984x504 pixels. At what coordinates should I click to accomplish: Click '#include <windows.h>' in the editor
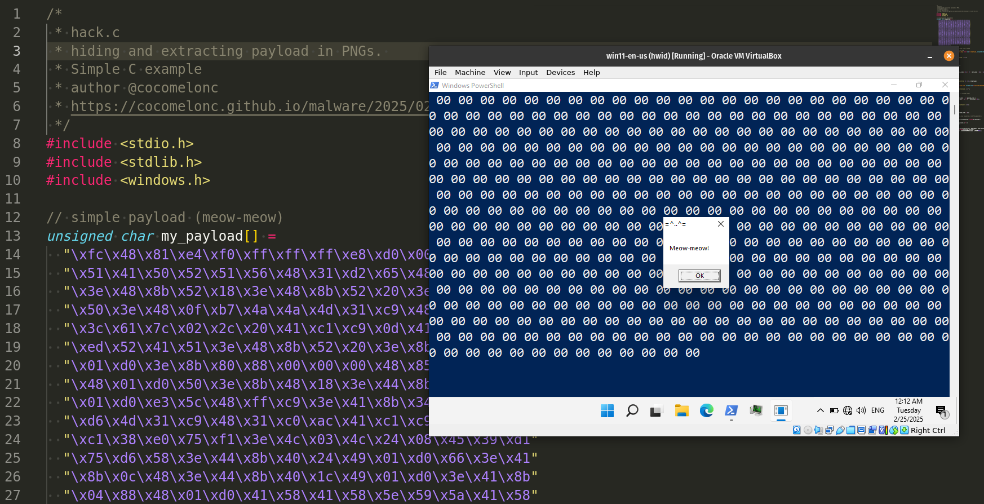pyautogui.click(x=128, y=180)
